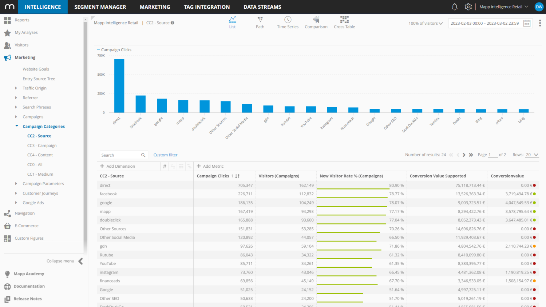Click the facebook bar in the chart
Screen dimensions: 546x307
[x=141, y=104]
